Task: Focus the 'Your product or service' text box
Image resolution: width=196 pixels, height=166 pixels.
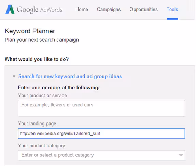Action: 101,108
